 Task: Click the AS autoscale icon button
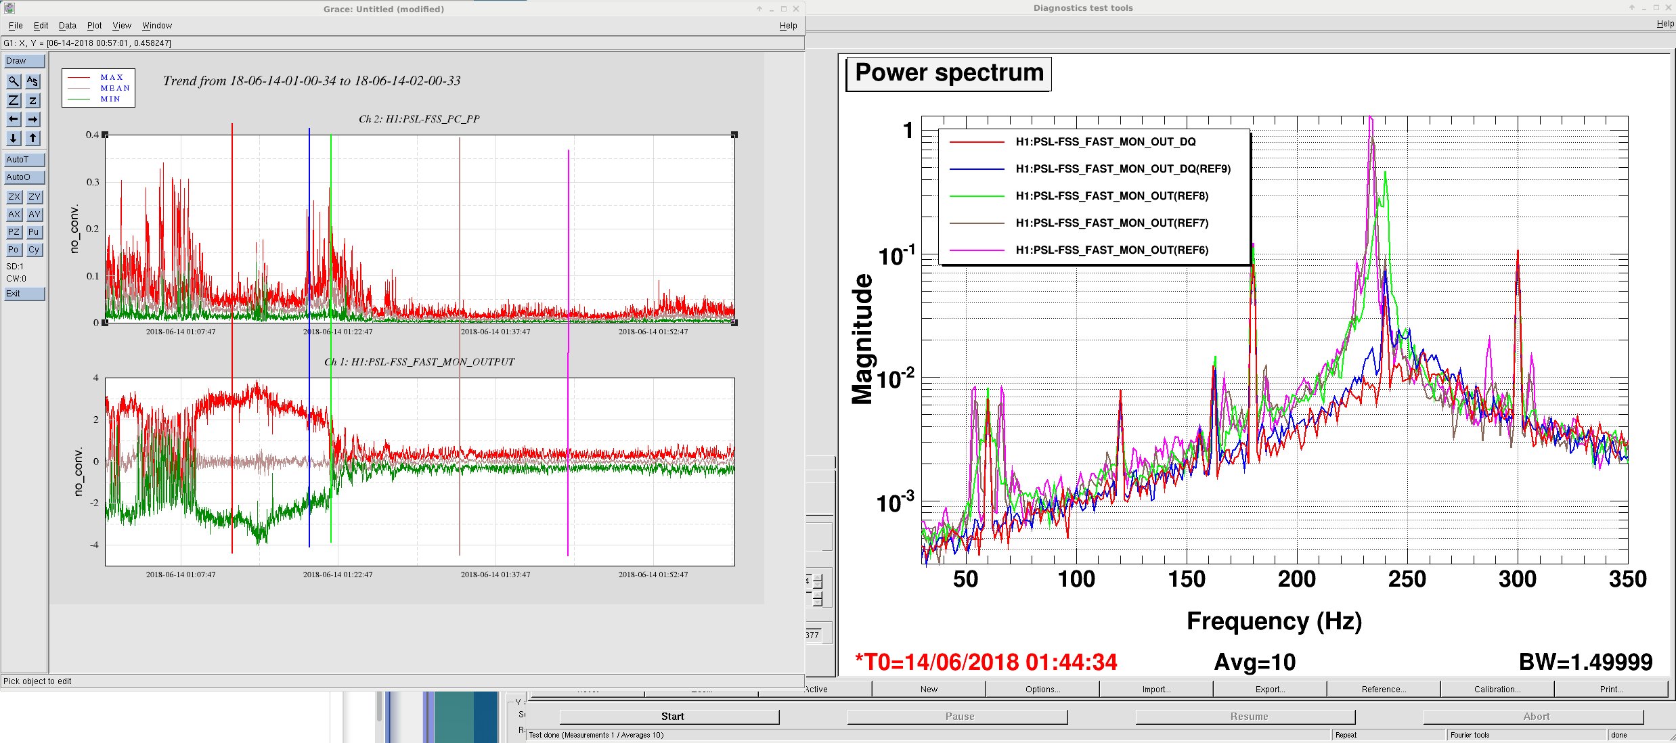pos(32,81)
